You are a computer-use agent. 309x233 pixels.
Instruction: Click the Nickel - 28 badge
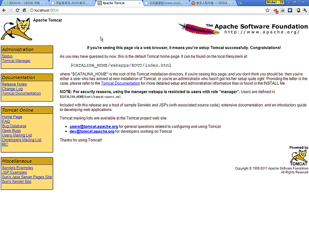275,3
